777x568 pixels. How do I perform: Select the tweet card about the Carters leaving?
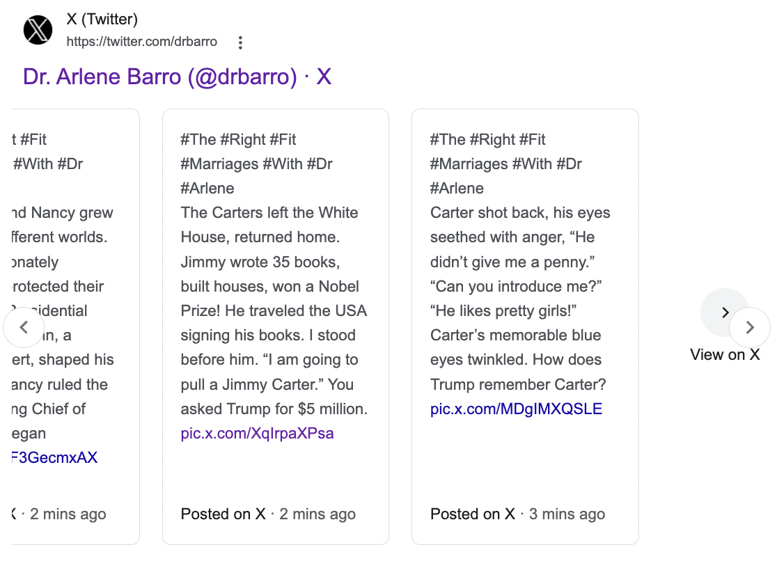click(x=276, y=327)
